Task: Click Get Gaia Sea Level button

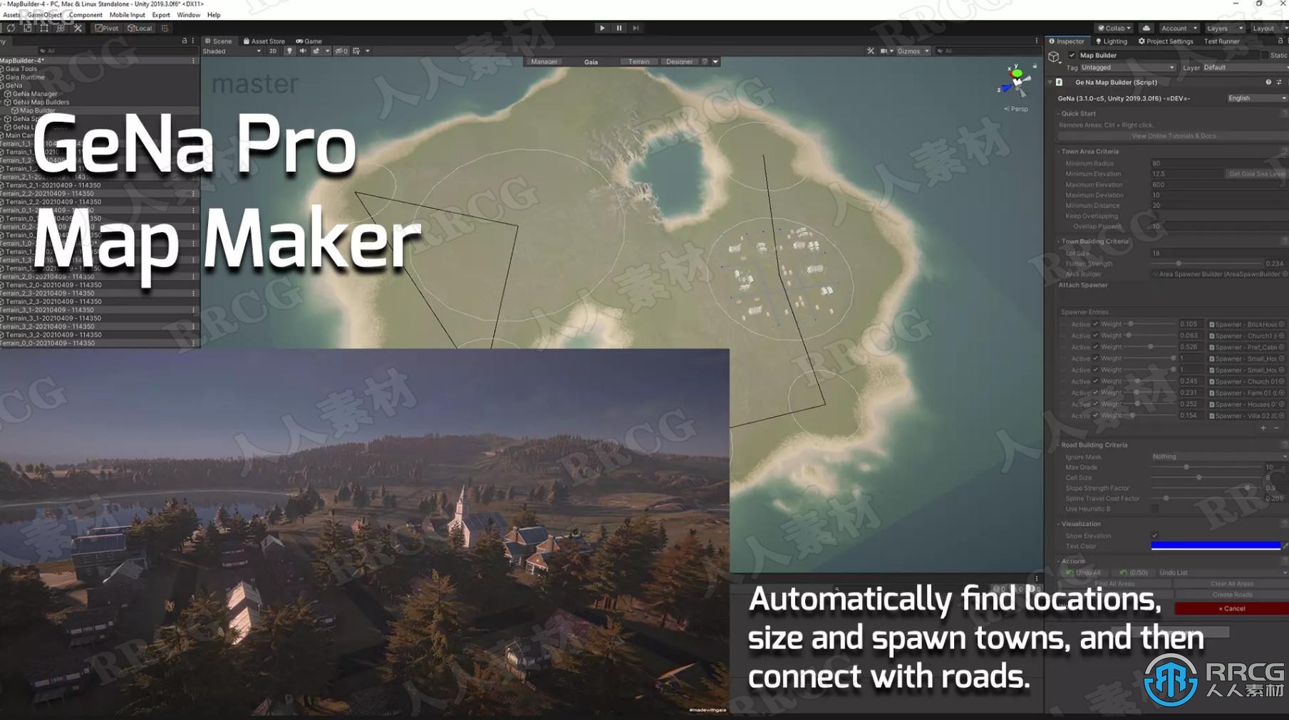Action: point(1256,174)
